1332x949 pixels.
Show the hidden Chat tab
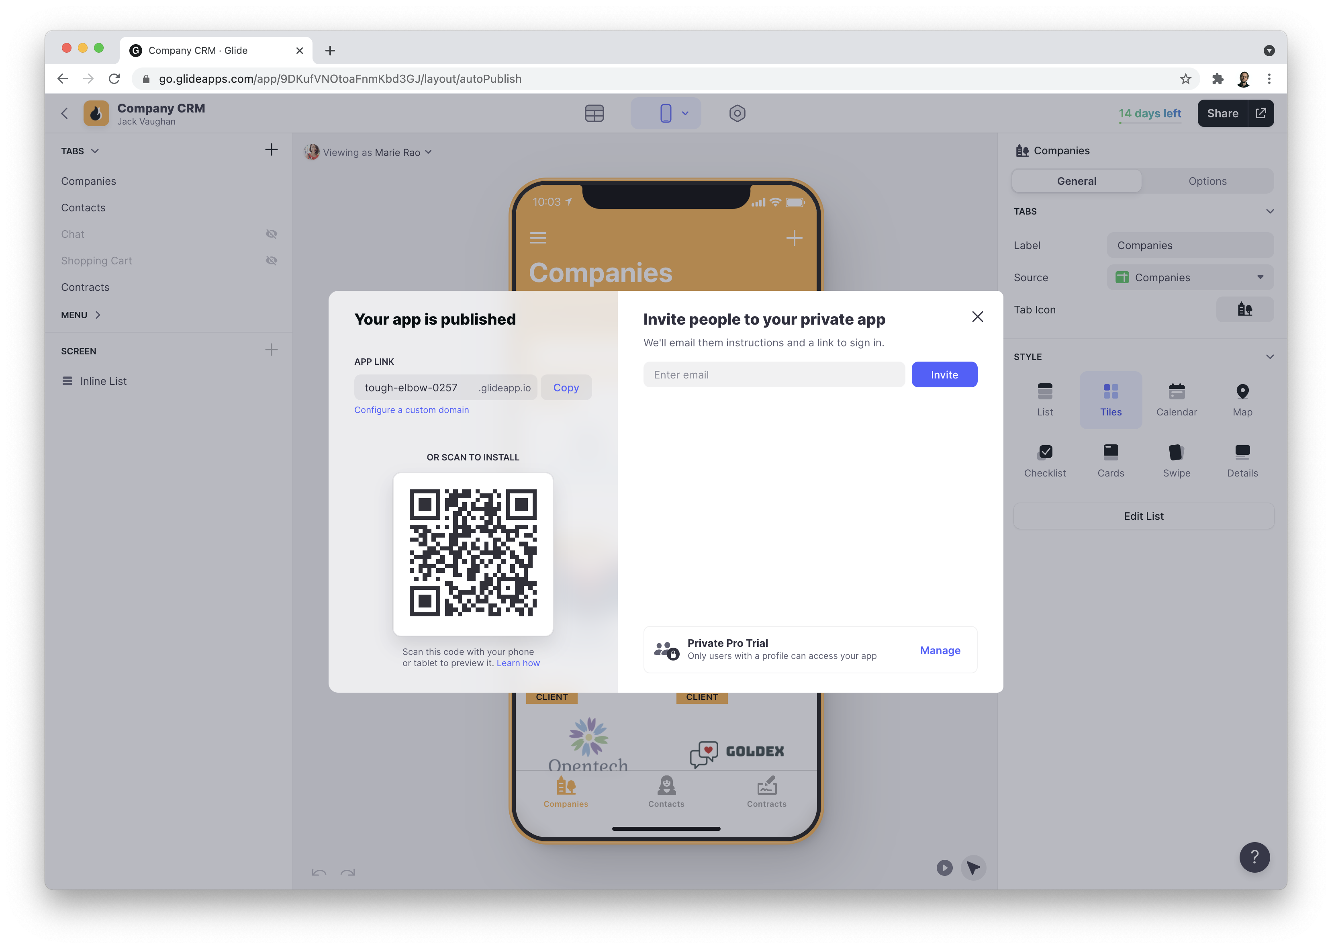point(271,234)
